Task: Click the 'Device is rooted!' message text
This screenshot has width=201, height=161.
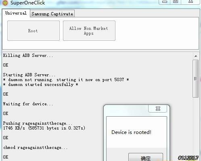Action: pos(131,132)
